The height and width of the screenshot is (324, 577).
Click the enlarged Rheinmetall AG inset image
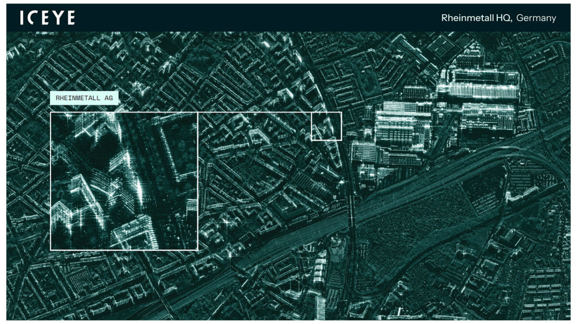[x=124, y=181]
